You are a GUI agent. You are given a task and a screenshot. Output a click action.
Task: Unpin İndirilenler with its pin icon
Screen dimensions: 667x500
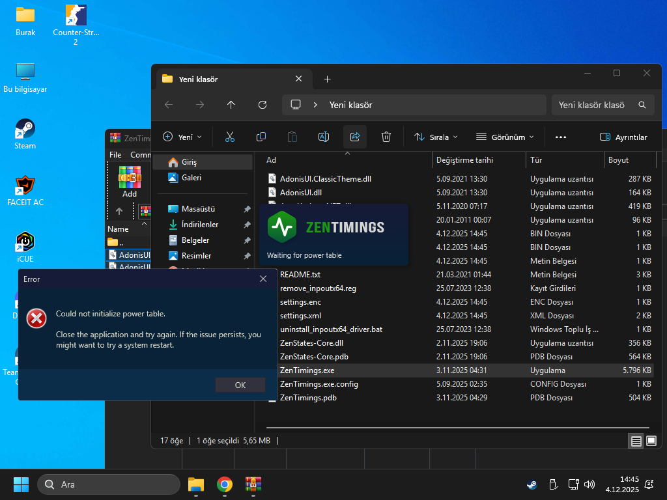coord(247,225)
